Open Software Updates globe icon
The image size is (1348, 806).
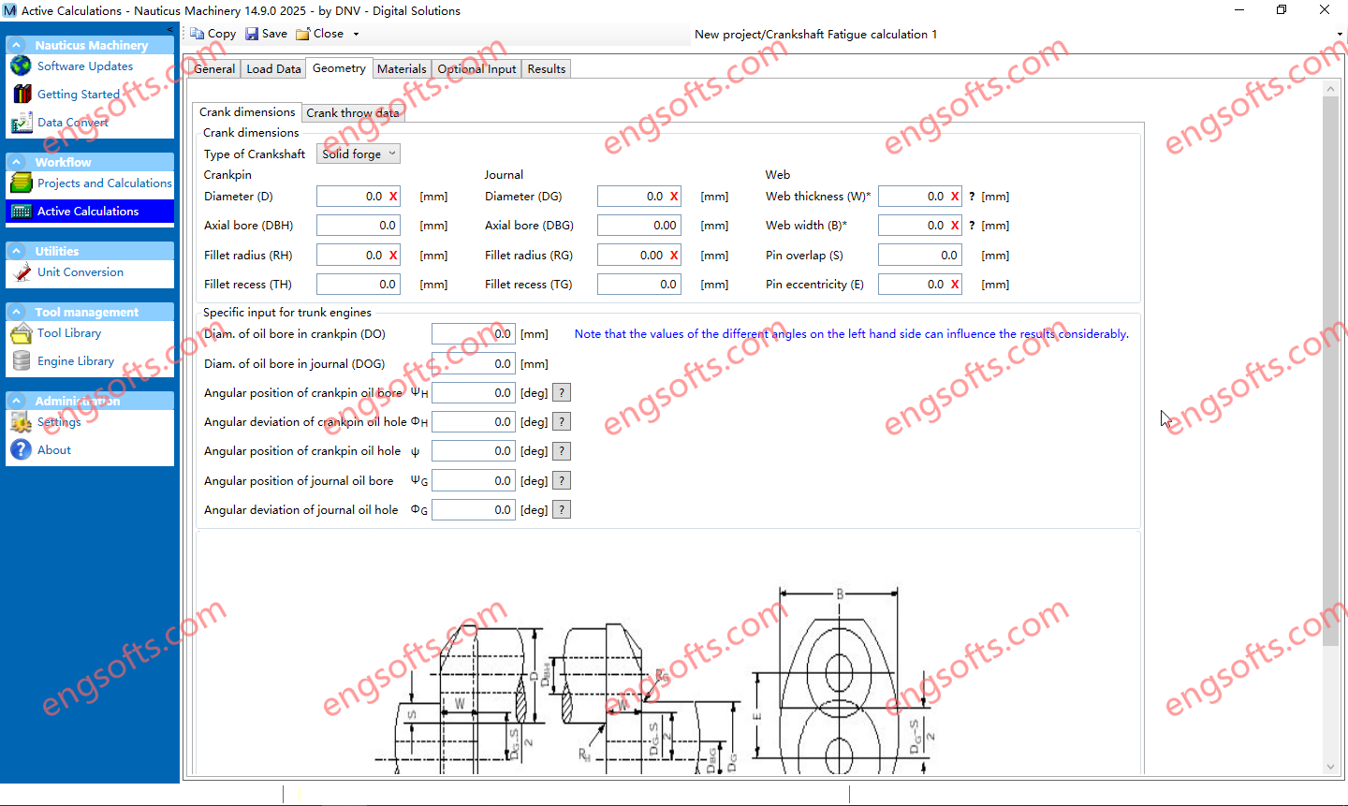click(21, 66)
